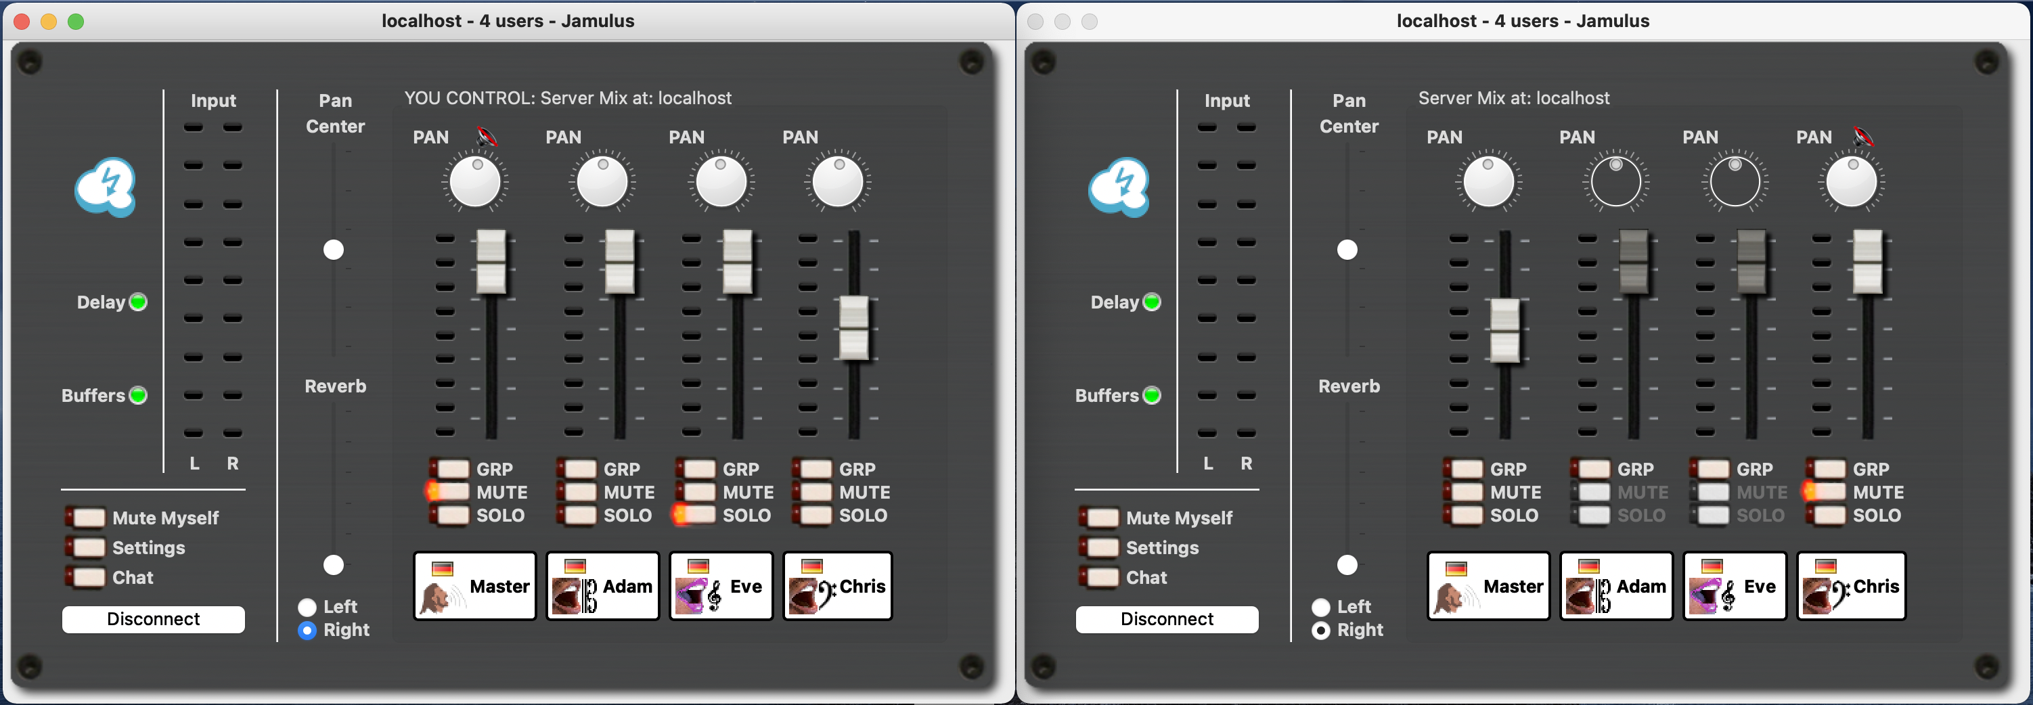Click the green Buffers status LED in right window
Image resolution: width=2033 pixels, height=705 pixels.
point(1153,395)
